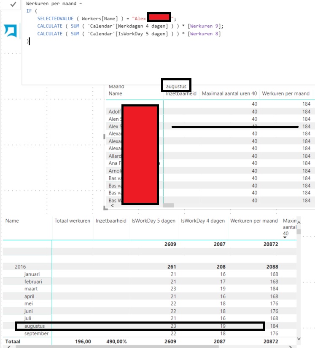
Task: Click the scroll-up arrow of bottom table
Action: (x=299, y=222)
